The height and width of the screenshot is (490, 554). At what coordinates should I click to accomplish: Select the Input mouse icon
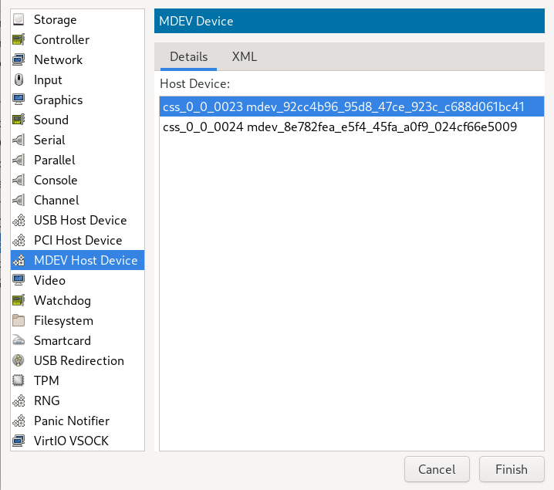point(19,79)
